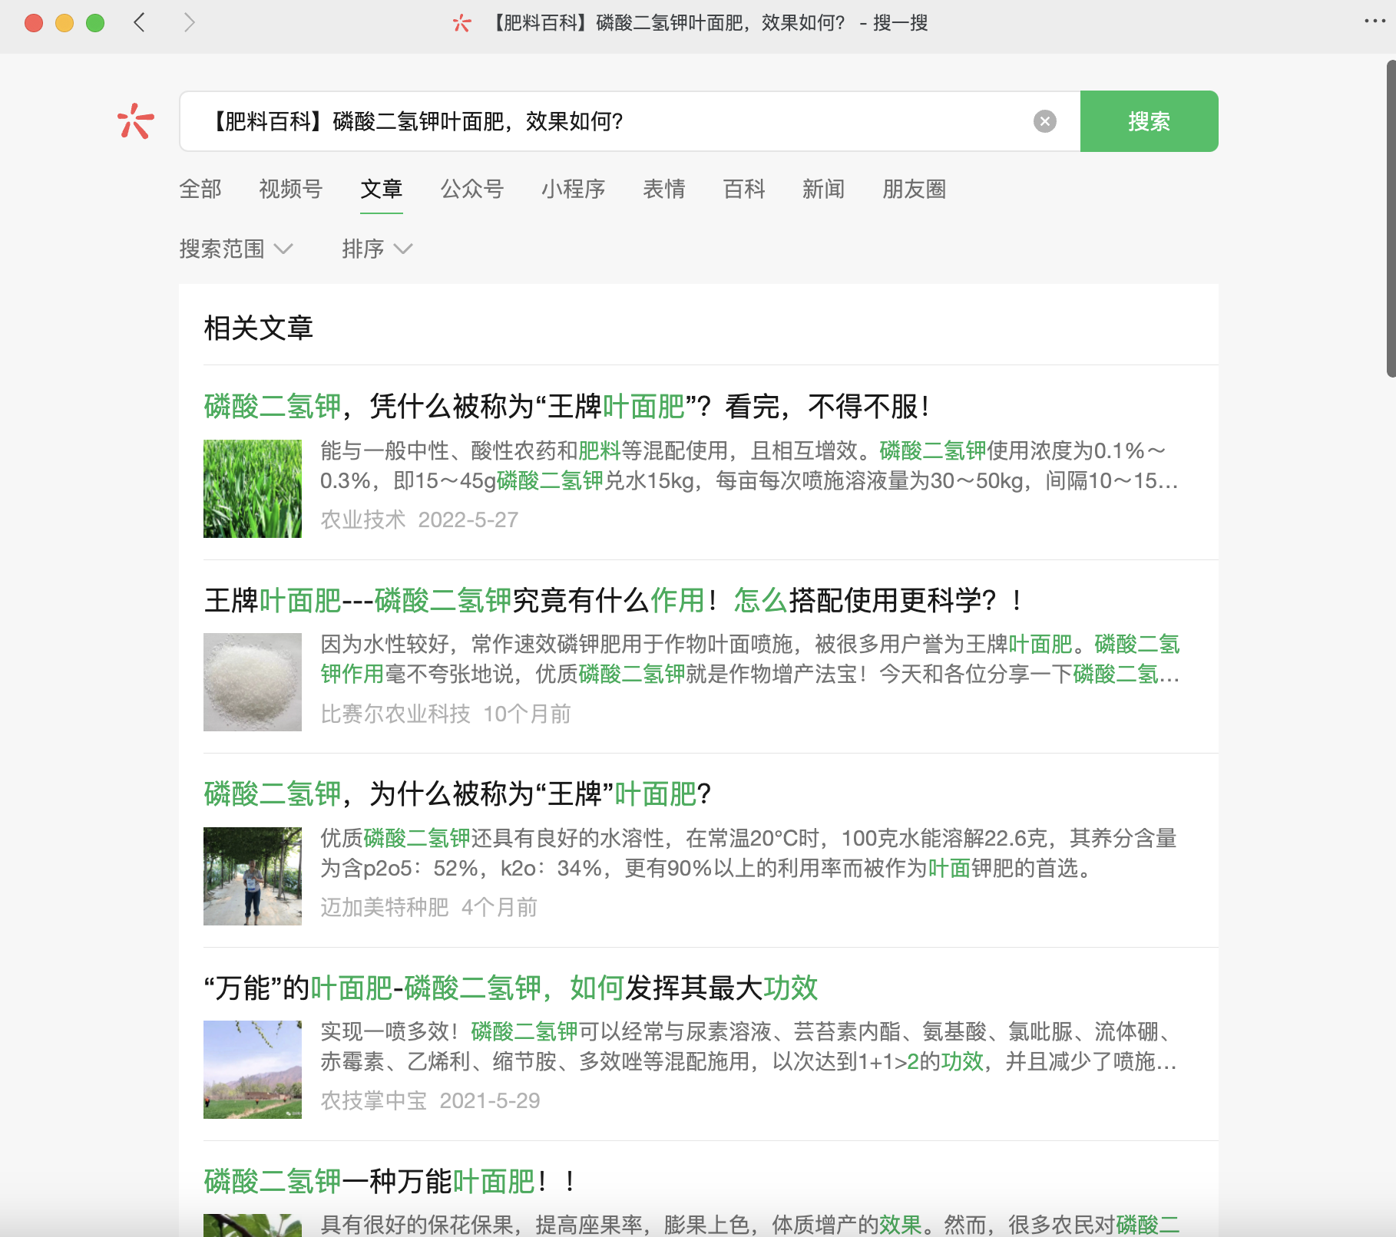The width and height of the screenshot is (1396, 1237).
Task: Switch to the 表情 tab
Action: 664,189
